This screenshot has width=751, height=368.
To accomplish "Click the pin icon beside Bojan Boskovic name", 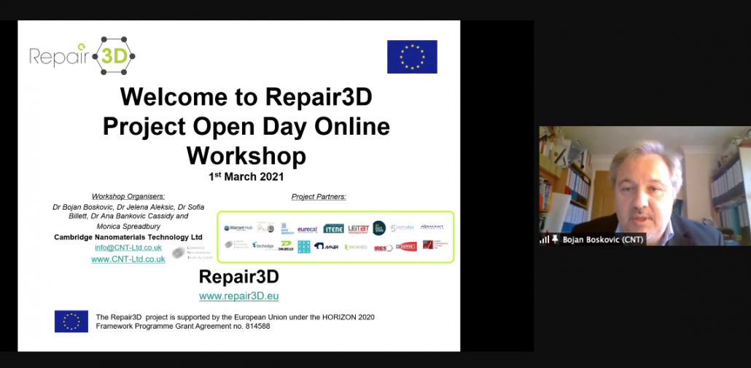I will [x=555, y=239].
